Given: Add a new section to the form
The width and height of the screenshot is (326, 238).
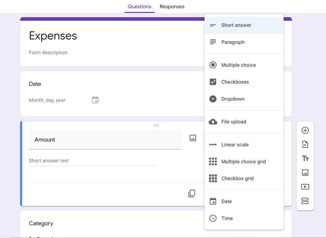Looking at the screenshot, I should click(305, 201).
